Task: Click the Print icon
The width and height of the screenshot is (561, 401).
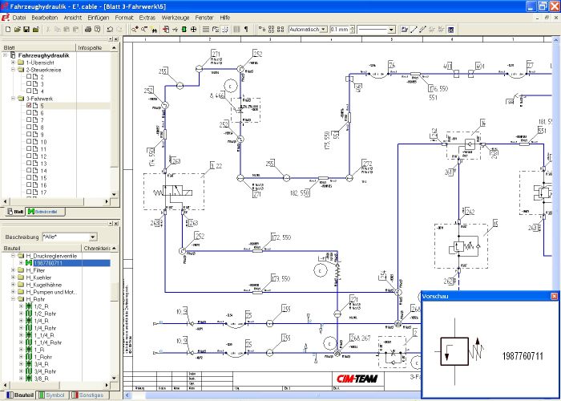Action: 88,30
